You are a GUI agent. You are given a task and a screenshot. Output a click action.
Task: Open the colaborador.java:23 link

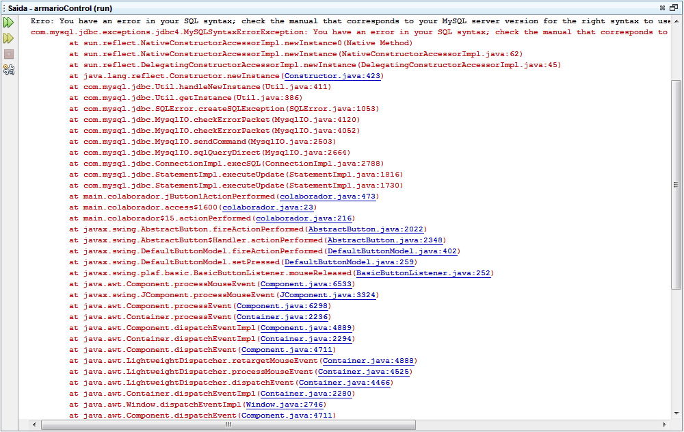click(x=268, y=207)
